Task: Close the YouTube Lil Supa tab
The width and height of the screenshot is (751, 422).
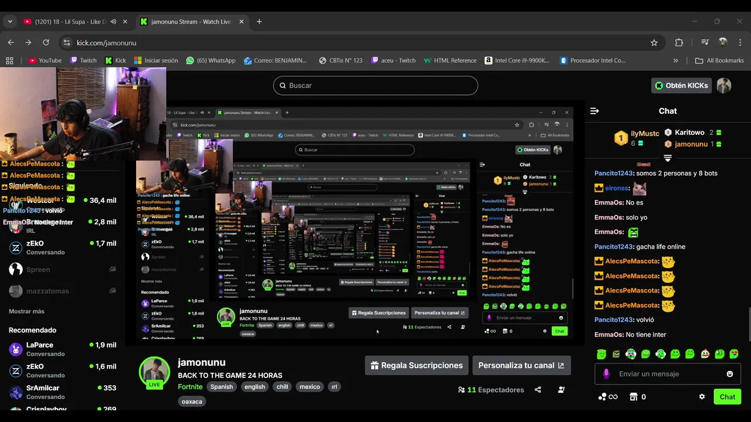Action: [x=125, y=22]
